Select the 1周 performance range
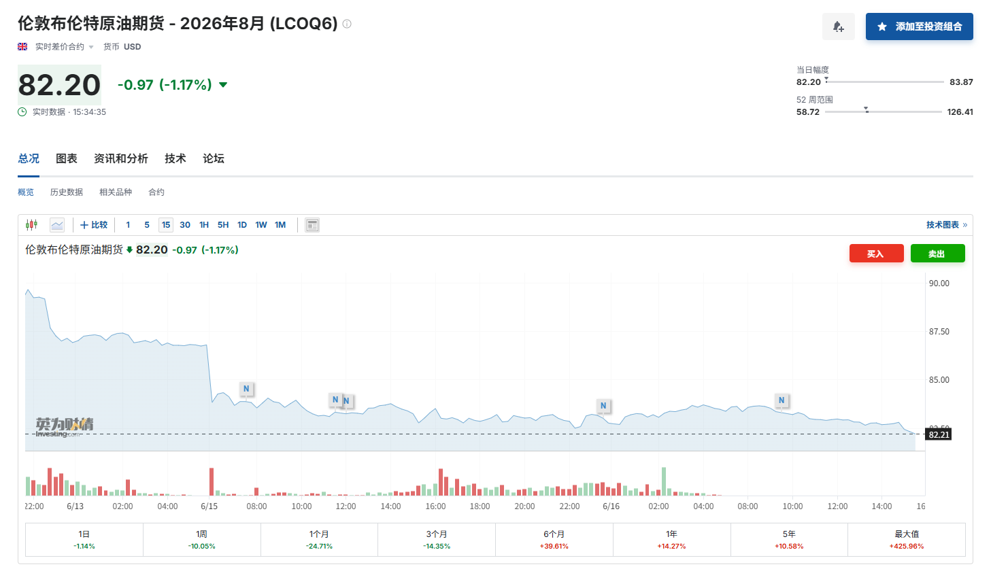The height and width of the screenshot is (571, 991). [x=202, y=540]
